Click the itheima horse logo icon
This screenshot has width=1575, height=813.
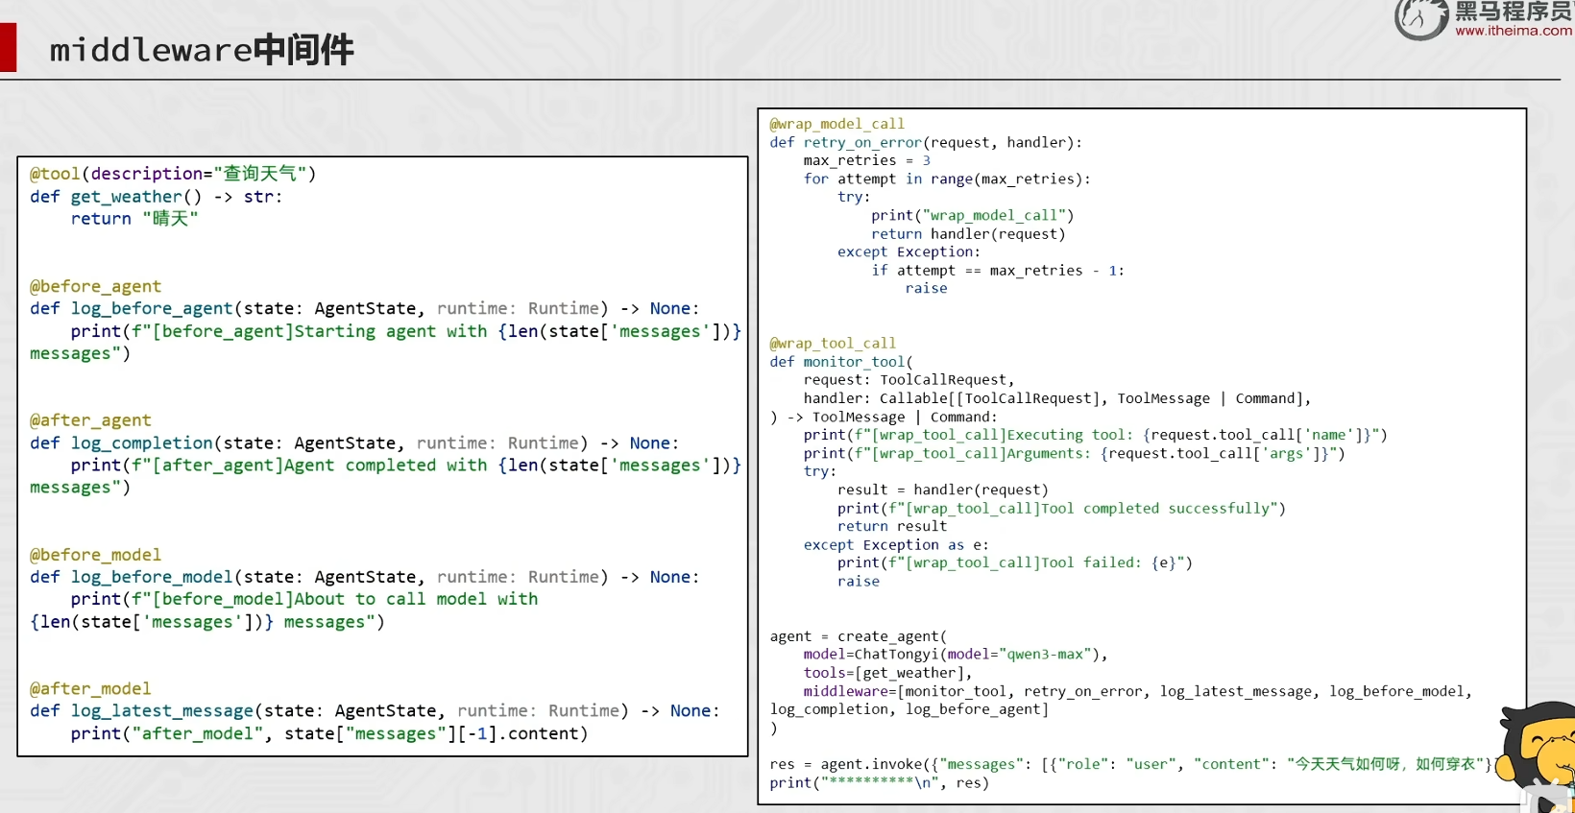coord(1420,19)
